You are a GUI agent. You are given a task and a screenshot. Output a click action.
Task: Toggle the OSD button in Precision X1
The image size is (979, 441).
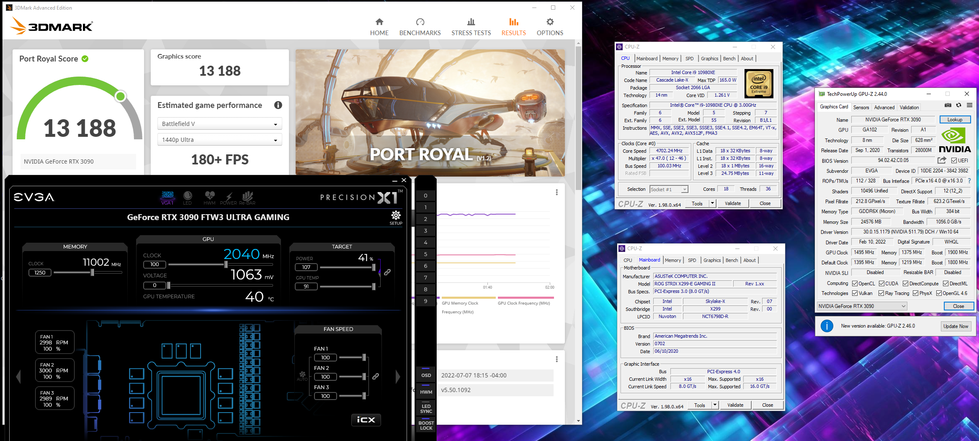click(426, 375)
